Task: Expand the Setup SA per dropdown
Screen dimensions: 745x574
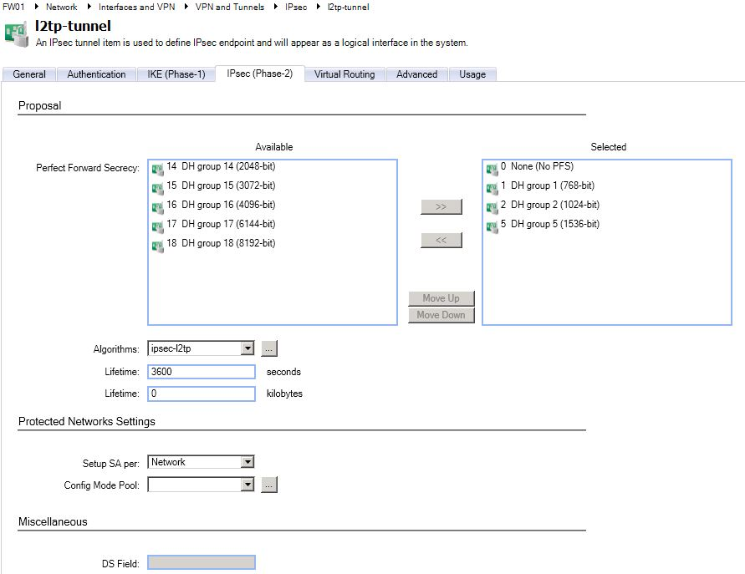Action: click(247, 462)
